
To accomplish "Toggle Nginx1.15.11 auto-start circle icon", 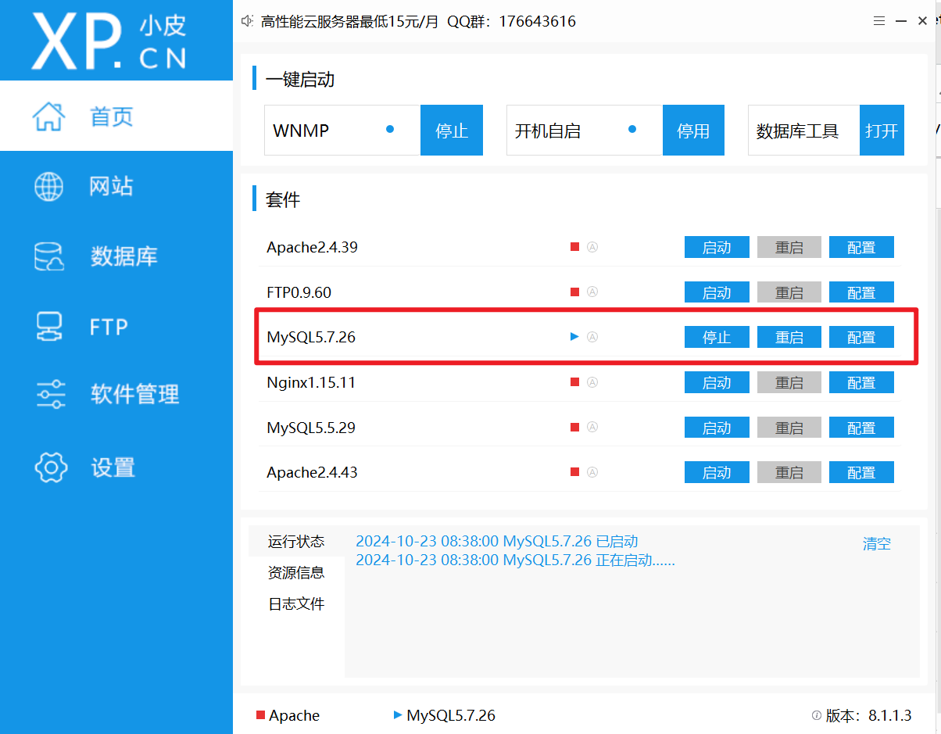I will 592,382.
